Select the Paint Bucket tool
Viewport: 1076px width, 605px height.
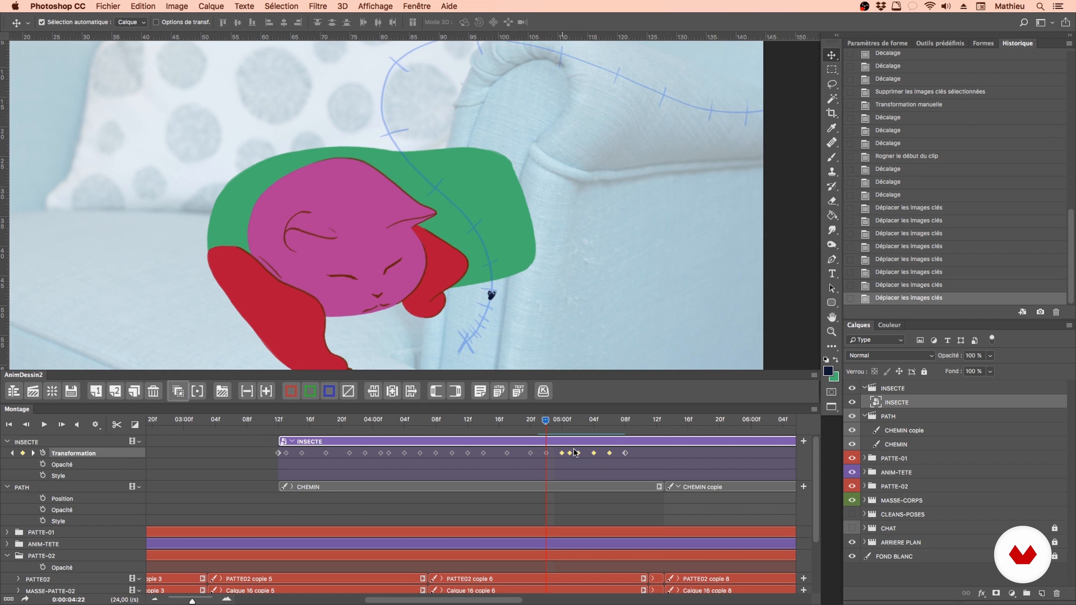point(831,215)
